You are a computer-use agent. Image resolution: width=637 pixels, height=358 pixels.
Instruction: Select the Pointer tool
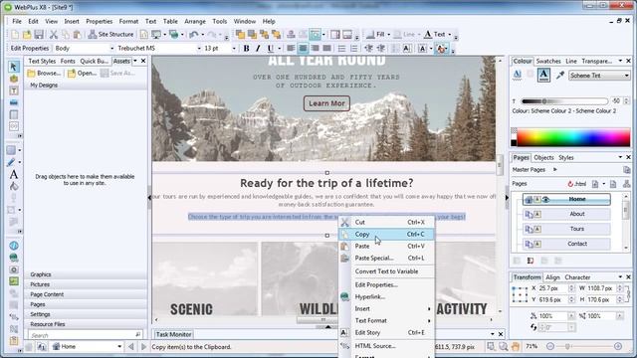coord(13,67)
